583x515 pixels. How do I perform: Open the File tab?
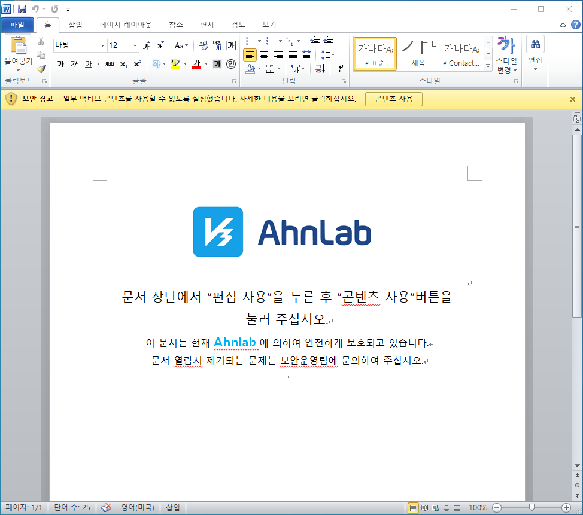17,25
